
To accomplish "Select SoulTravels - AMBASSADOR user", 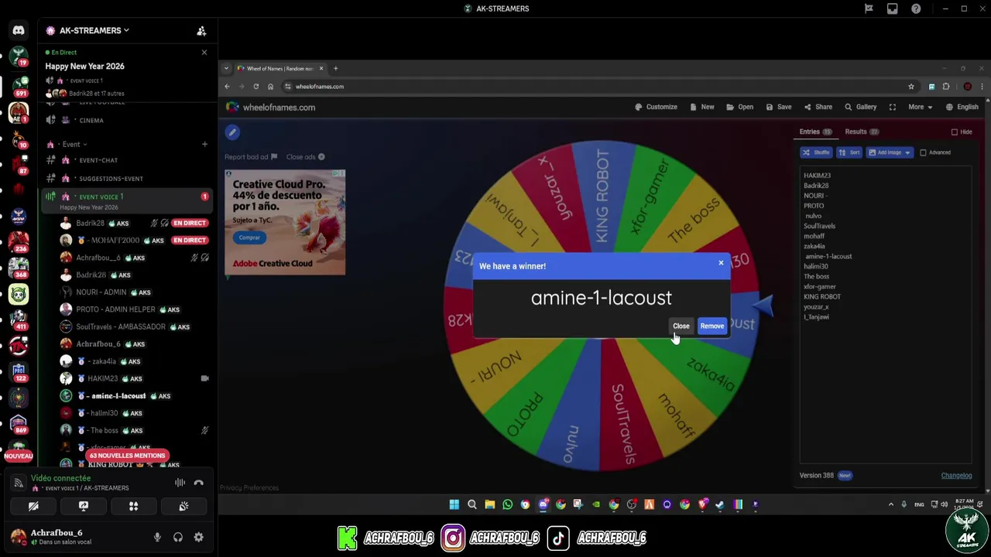I will pos(121,326).
